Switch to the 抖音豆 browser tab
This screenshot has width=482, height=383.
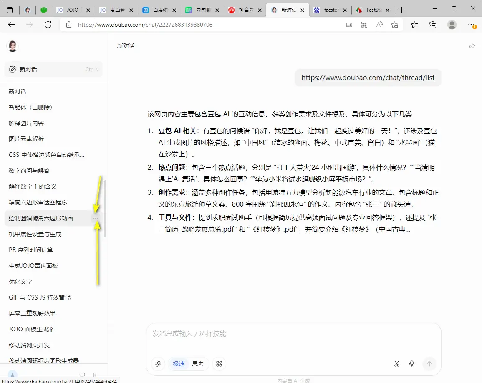click(245, 10)
